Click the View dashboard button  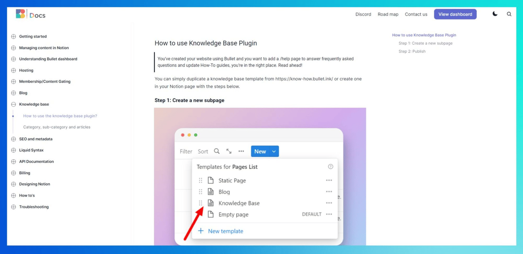(455, 14)
